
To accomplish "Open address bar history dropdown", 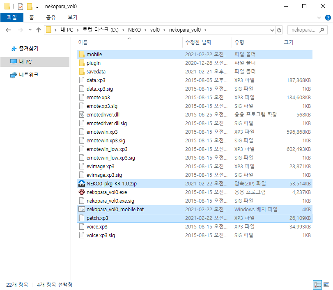I will tap(272, 30).
